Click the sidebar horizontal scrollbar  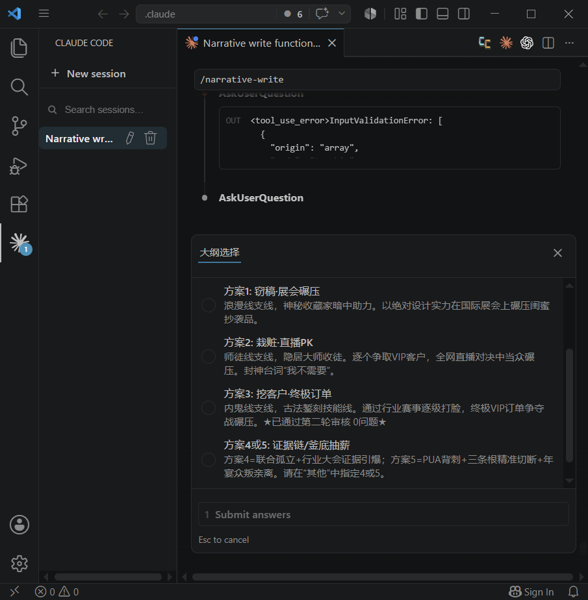point(108,577)
